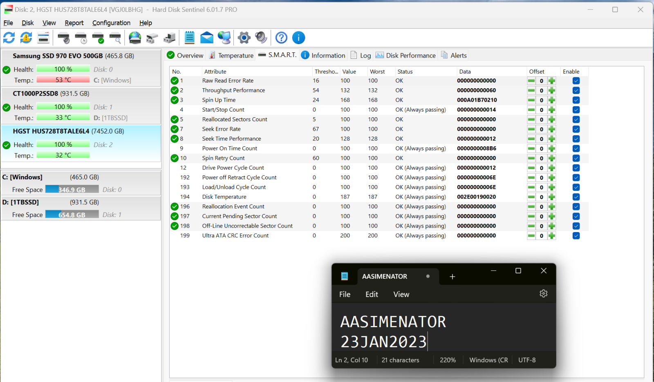Open the Configuration menu
Image resolution: width=654 pixels, height=382 pixels.
pyautogui.click(x=111, y=23)
